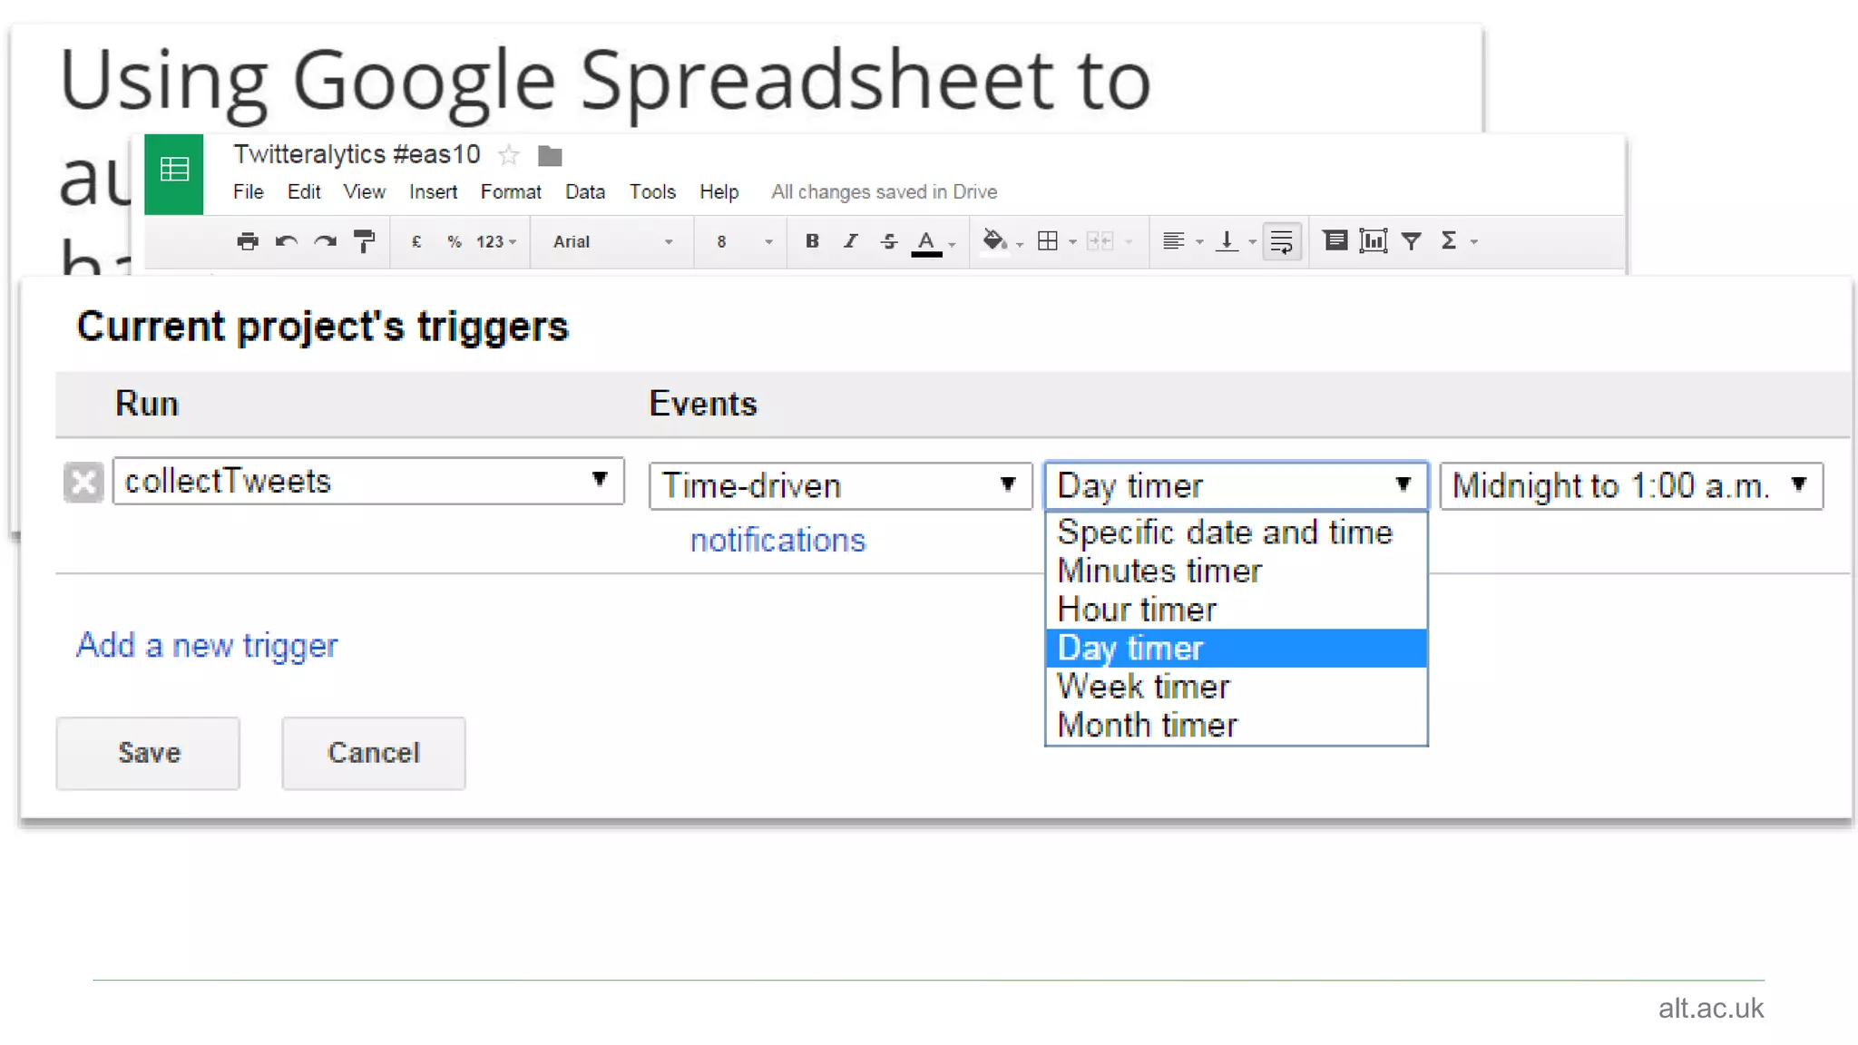1858x1045 pixels.
Task: Click the sigma functions icon
Action: pyautogui.click(x=1449, y=241)
